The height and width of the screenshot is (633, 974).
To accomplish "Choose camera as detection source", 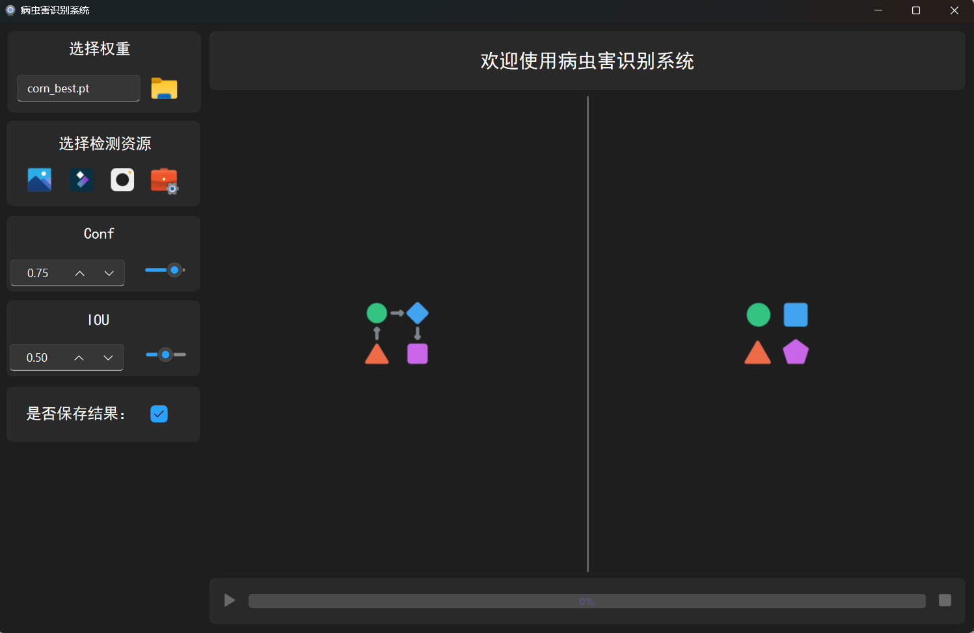I will pyautogui.click(x=122, y=180).
